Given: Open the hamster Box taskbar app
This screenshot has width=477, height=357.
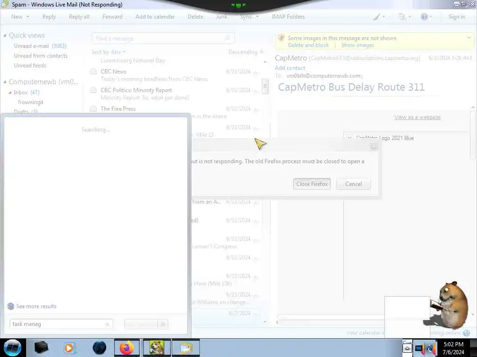Looking at the screenshot, I should point(157,348).
